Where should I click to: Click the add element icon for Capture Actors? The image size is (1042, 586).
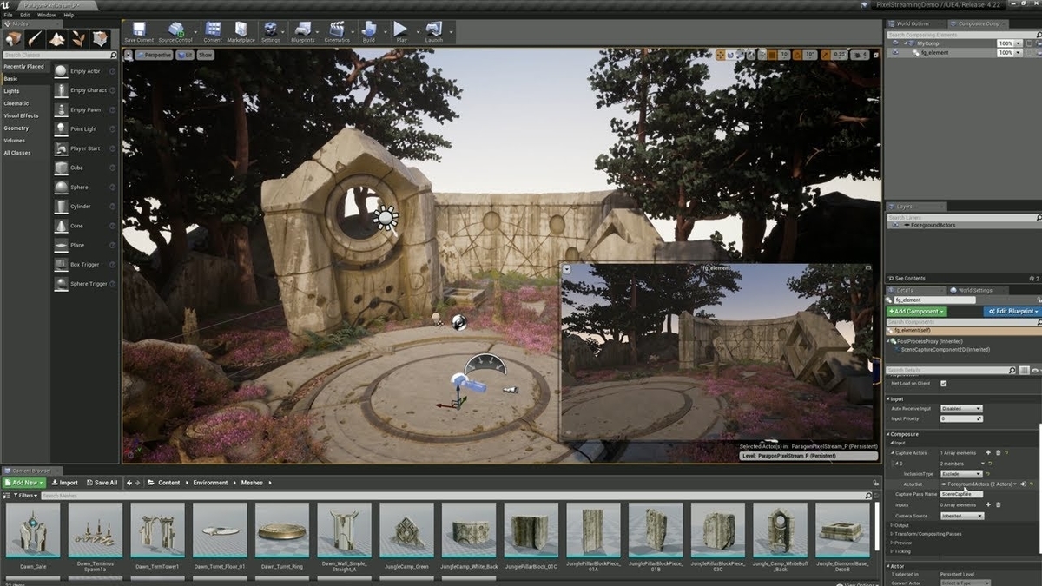point(988,452)
